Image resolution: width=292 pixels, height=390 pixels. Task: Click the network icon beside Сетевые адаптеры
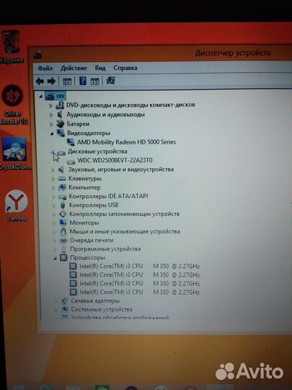(x=65, y=301)
